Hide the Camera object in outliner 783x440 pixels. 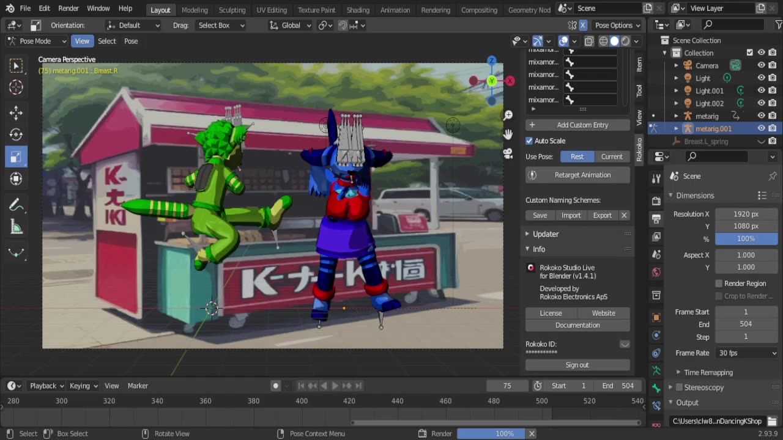(x=761, y=65)
